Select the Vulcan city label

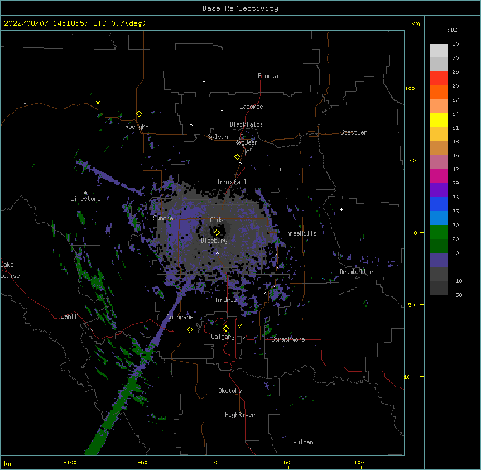[303, 442]
